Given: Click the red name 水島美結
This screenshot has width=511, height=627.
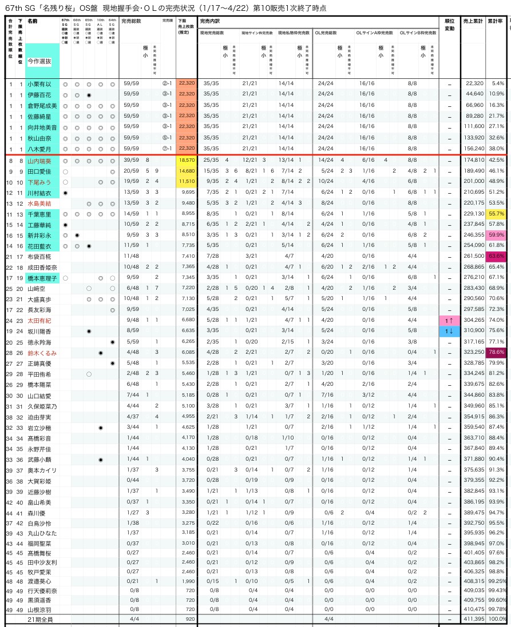Looking at the screenshot, I should coord(39,203).
